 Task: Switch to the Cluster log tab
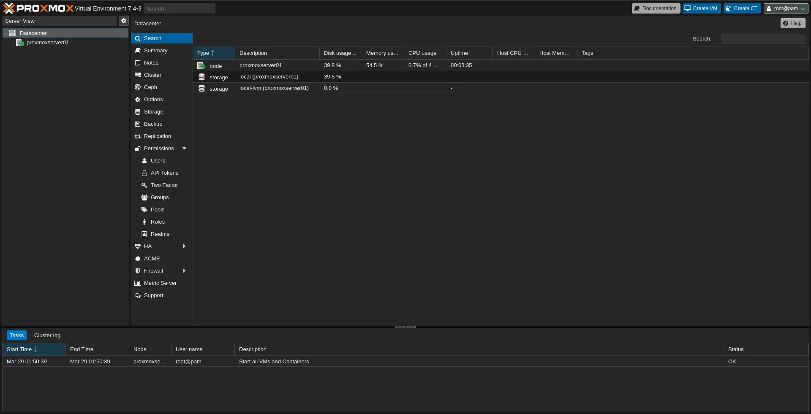tap(47, 336)
